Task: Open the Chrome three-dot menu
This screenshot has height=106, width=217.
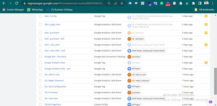Action: (213, 3)
